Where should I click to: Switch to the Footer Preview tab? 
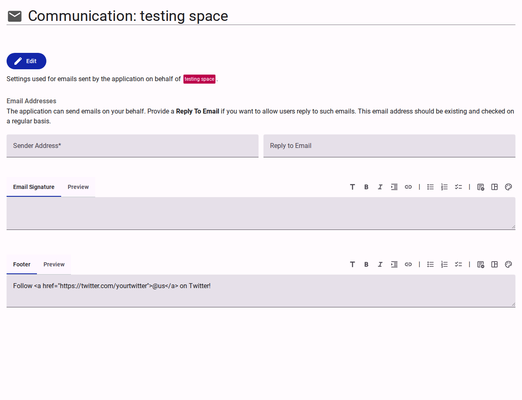click(x=54, y=264)
